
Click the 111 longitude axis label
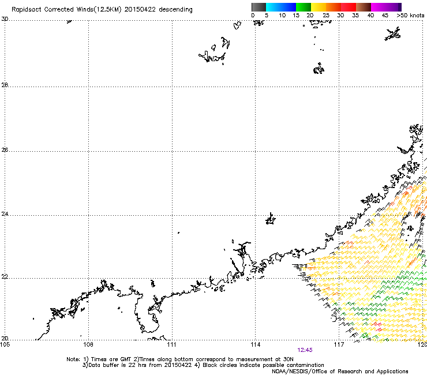(x=171, y=345)
